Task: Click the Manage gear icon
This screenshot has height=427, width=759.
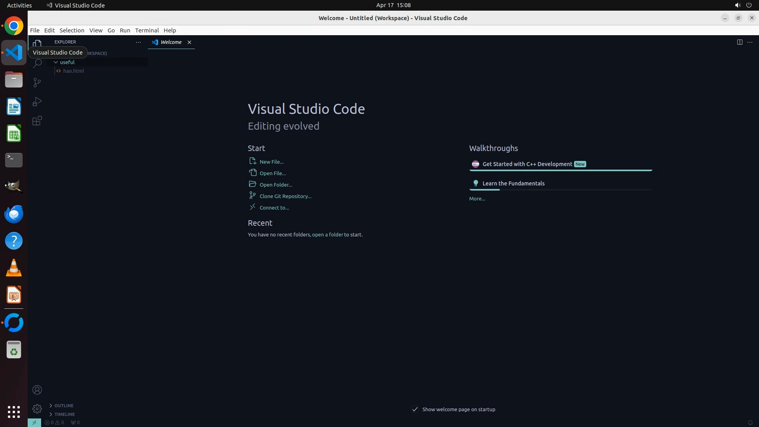Action: 37,408
